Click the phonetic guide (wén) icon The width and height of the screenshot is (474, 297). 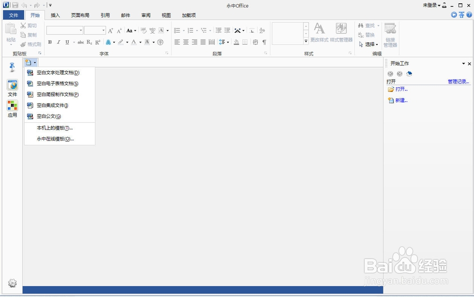[x=152, y=30]
